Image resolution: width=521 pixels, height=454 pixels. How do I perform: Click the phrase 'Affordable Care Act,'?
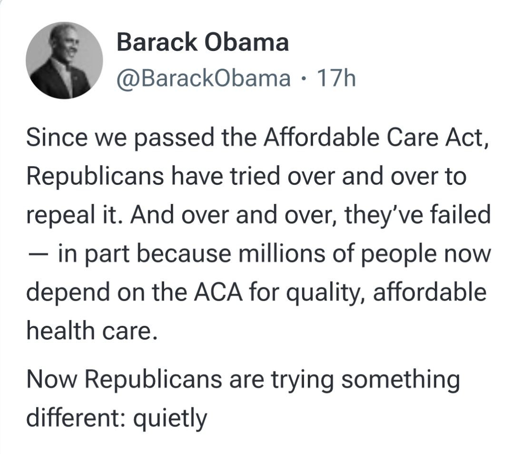click(x=376, y=138)
